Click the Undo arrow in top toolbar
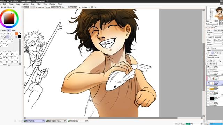Screen dimensions: 223x125 [25, 7]
